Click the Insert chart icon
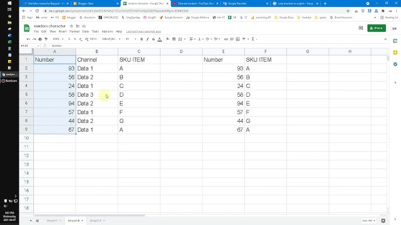 (237, 39)
